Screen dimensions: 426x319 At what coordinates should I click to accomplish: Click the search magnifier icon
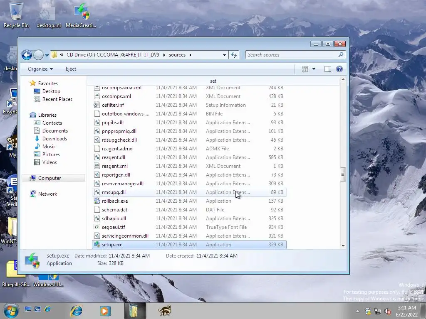coord(341,54)
